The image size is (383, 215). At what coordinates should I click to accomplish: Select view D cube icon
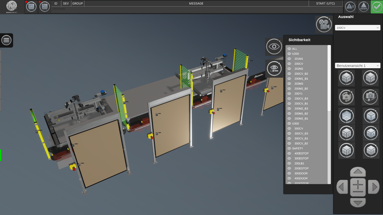[346, 151]
